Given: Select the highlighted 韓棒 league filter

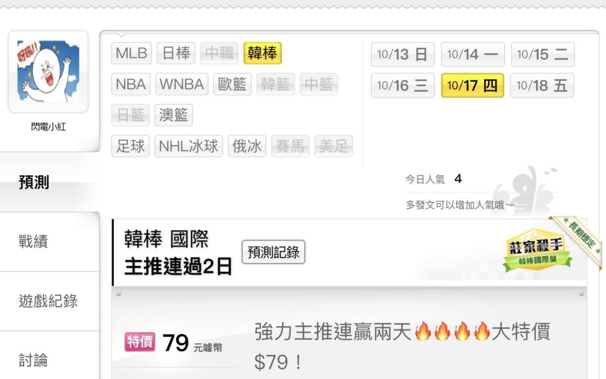Looking at the screenshot, I should tap(263, 53).
